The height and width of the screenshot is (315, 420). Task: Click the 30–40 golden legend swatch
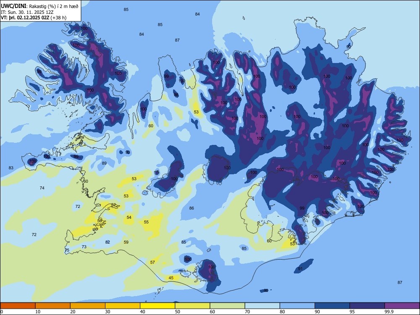point(123,306)
